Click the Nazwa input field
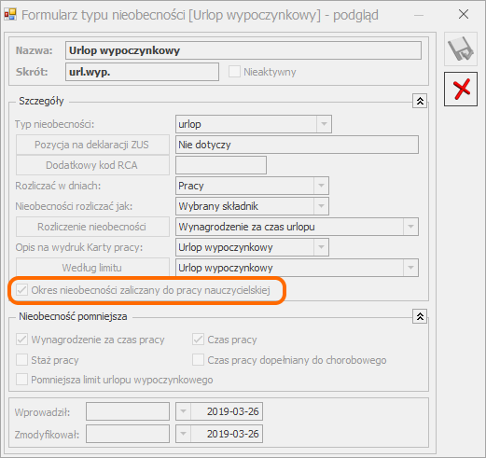This screenshot has height=458, width=486. point(243,50)
